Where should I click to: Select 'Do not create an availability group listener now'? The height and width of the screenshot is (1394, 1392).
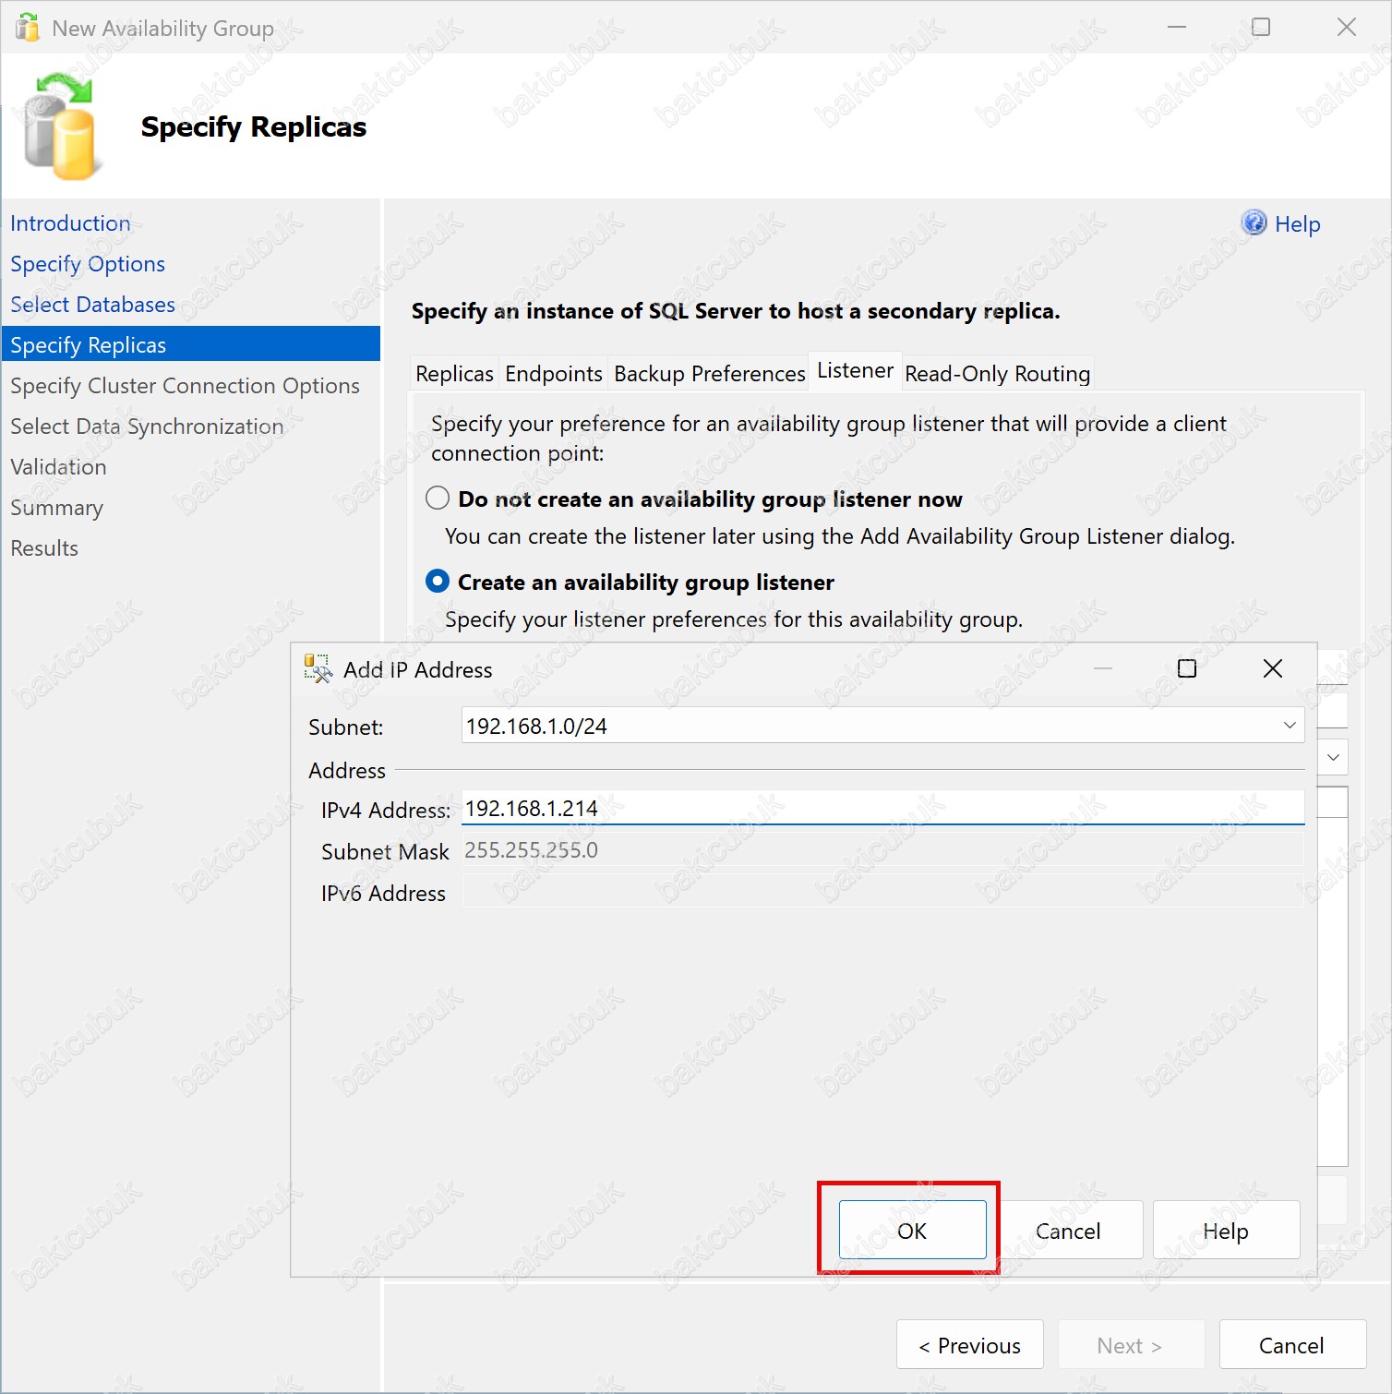click(x=438, y=499)
